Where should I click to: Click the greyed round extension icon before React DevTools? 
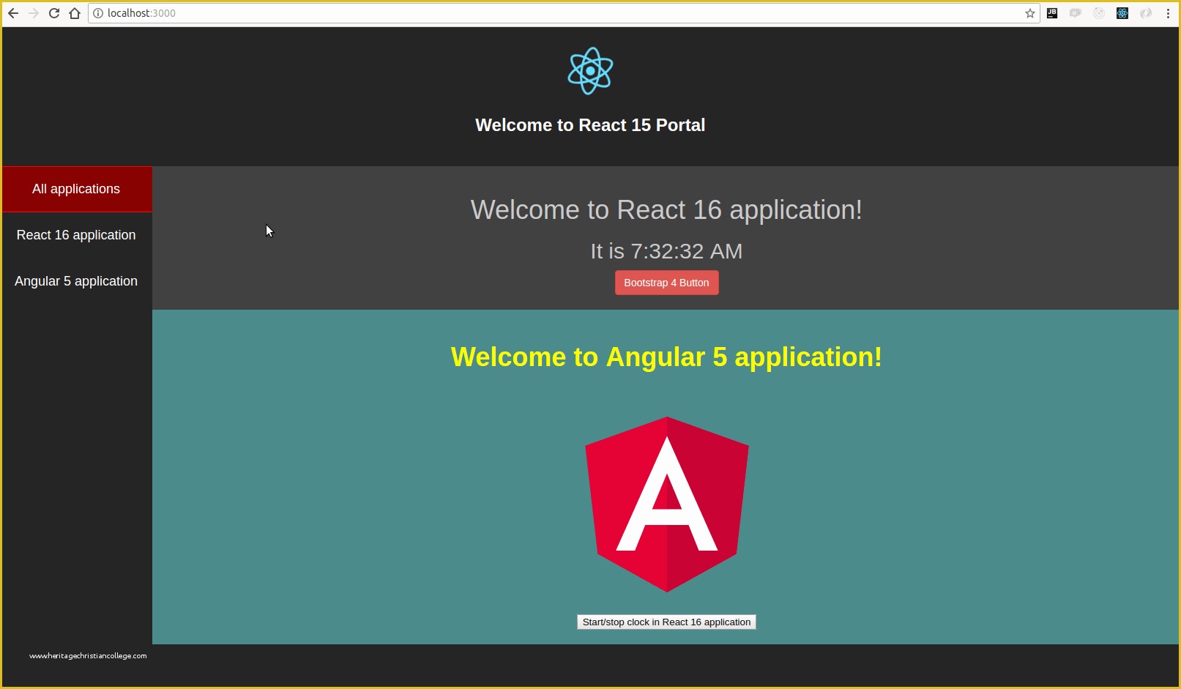[x=1099, y=13]
